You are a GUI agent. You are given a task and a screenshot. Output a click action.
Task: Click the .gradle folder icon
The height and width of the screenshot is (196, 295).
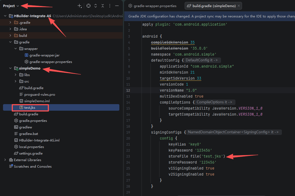pyautogui.click(x=16, y=23)
